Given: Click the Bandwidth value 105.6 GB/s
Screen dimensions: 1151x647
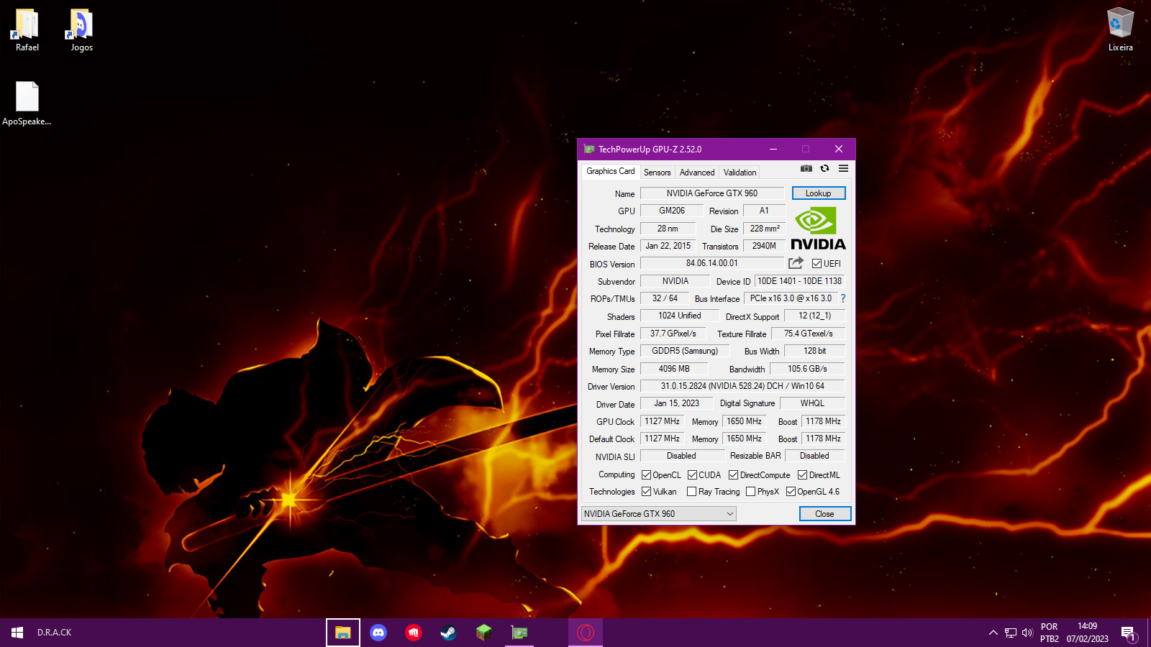Looking at the screenshot, I should pyautogui.click(x=807, y=369).
